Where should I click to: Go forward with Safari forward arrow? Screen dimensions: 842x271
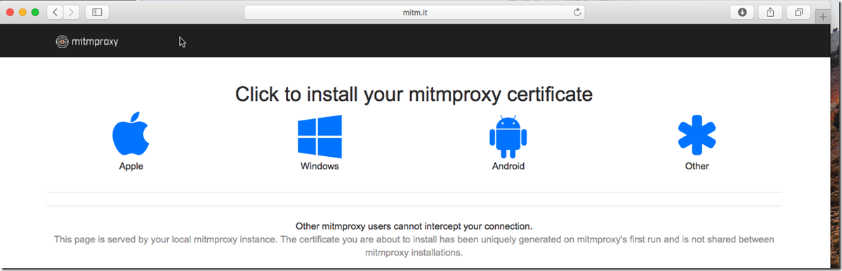pos(72,12)
